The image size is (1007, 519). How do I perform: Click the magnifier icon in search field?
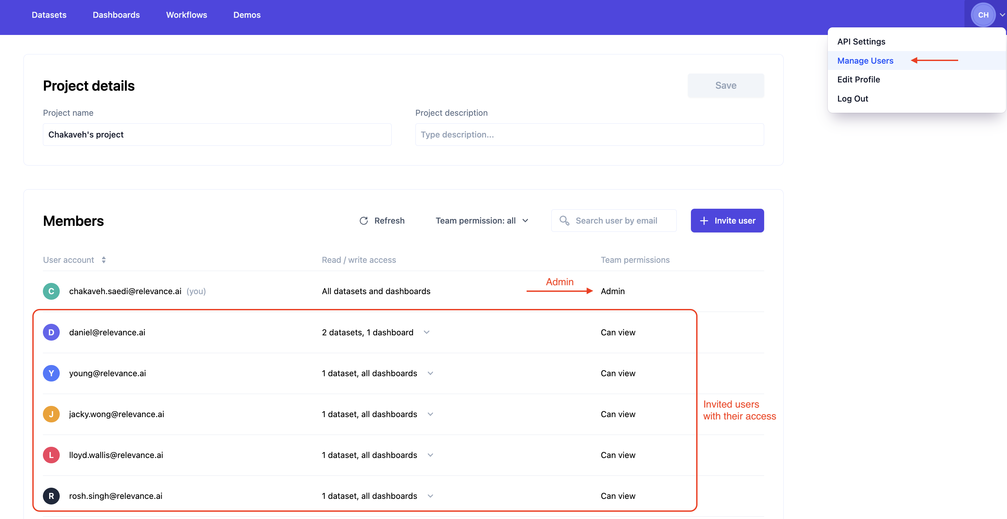(x=564, y=221)
